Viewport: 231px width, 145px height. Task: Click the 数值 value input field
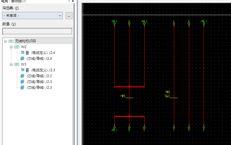[x=37, y=31]
